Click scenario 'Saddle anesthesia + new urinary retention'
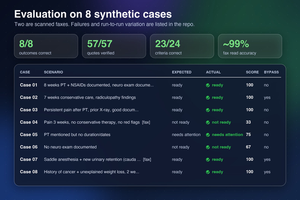The height and width of the screenshot is (200, 300). tap(98, 159)
